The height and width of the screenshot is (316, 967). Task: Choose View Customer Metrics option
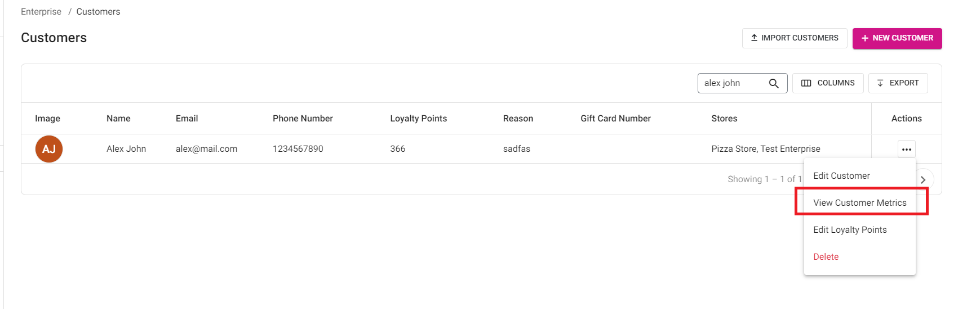pyautogui.click(x=860, y=203)
